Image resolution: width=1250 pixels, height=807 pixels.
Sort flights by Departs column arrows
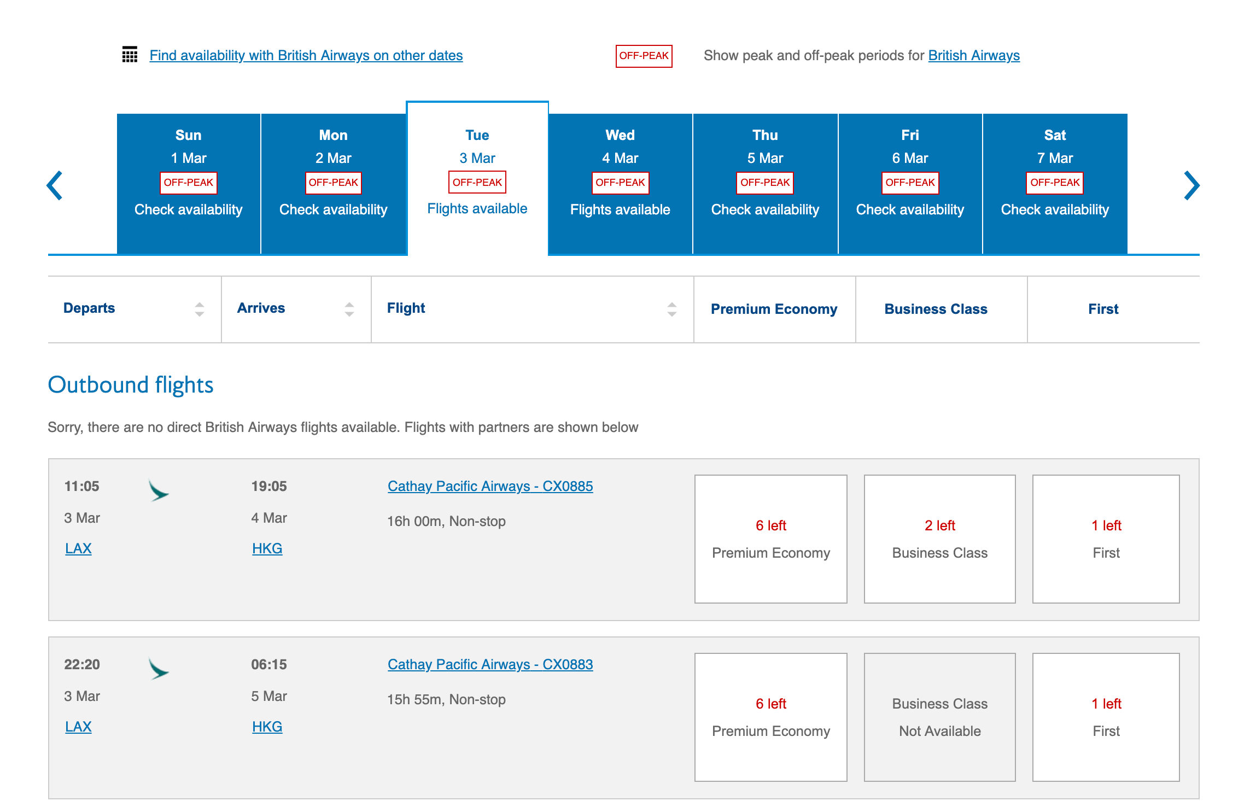point(200,309)
